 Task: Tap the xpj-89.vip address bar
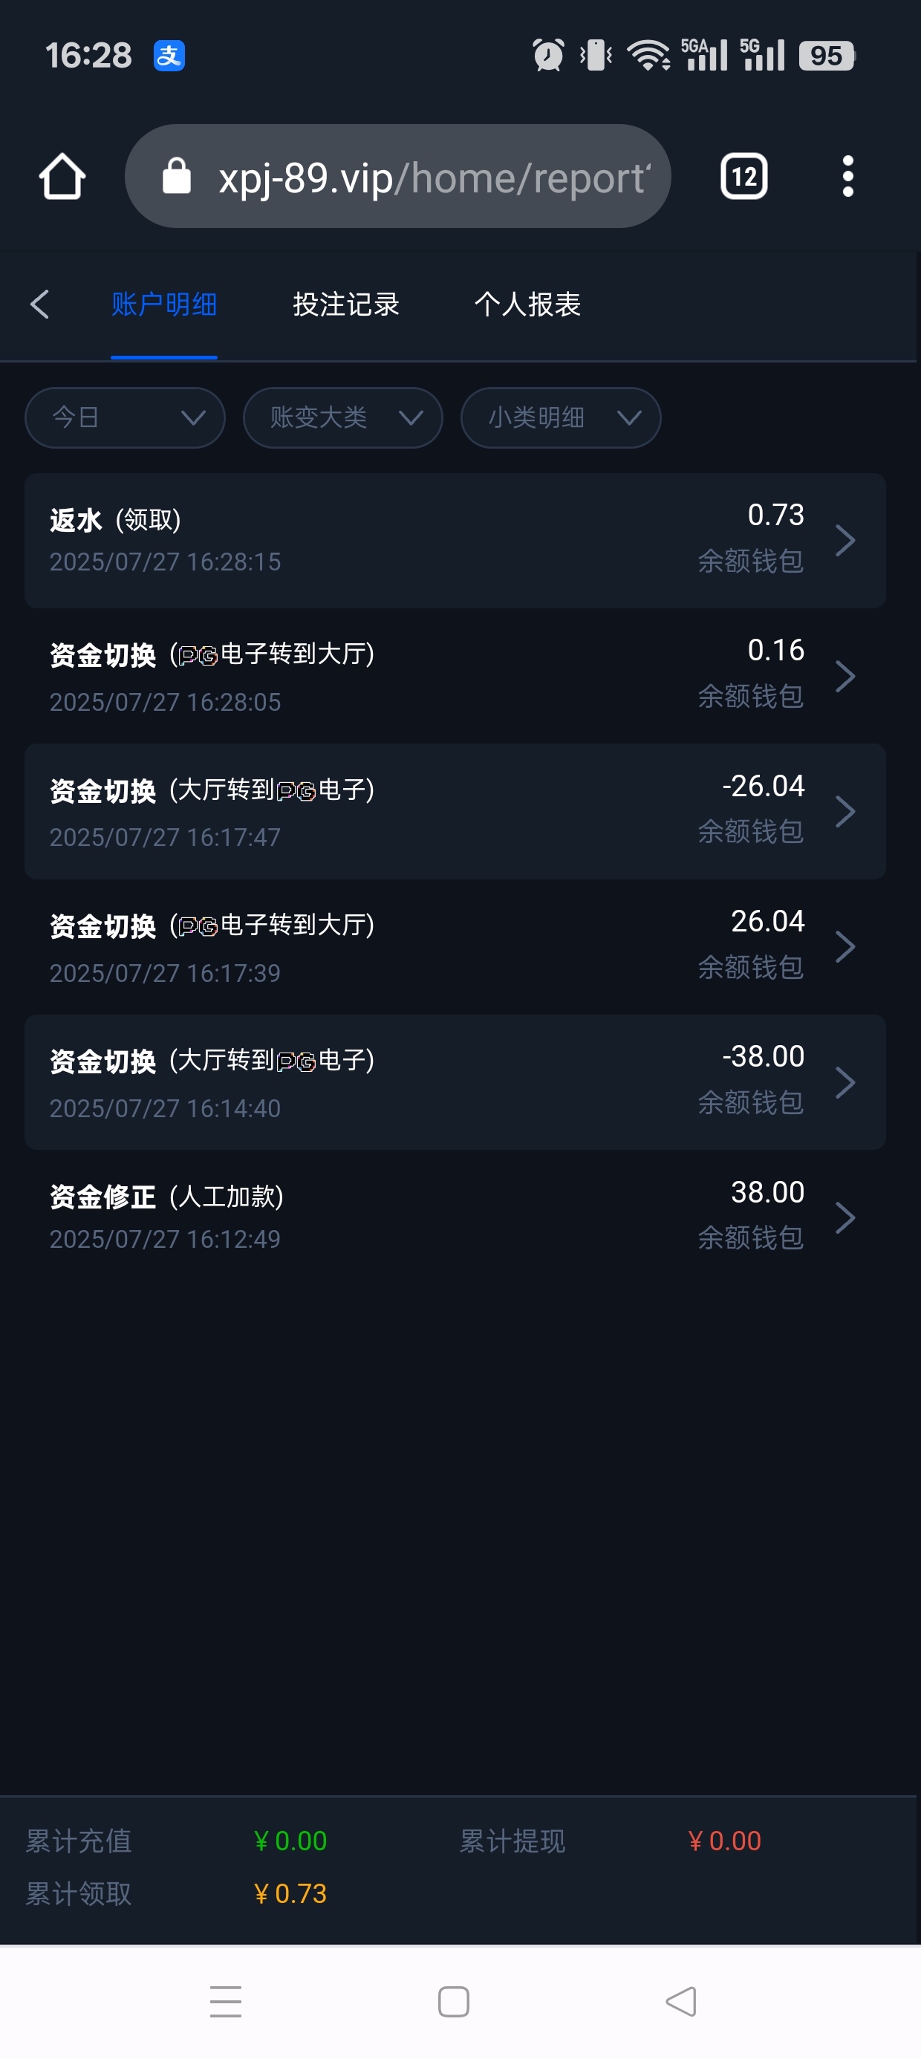(432, 176)
